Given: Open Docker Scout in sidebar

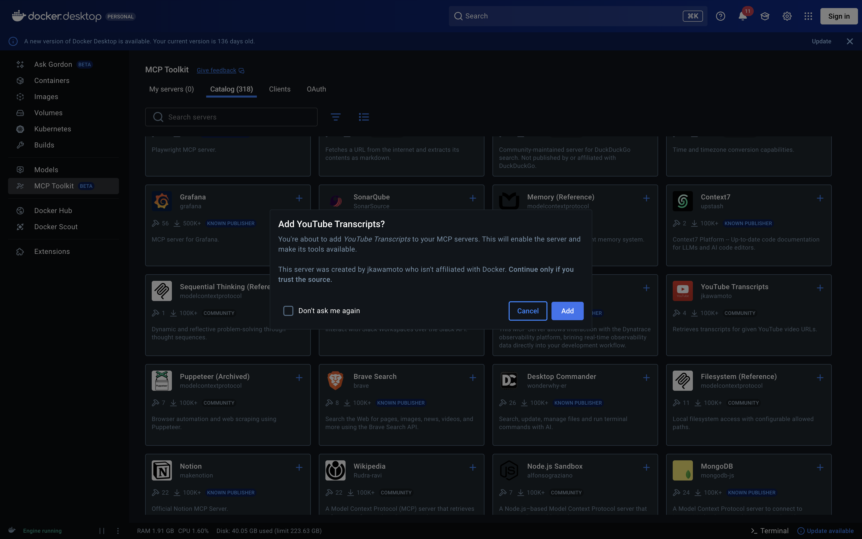Looking at the screenshot, I should (64, 227).
